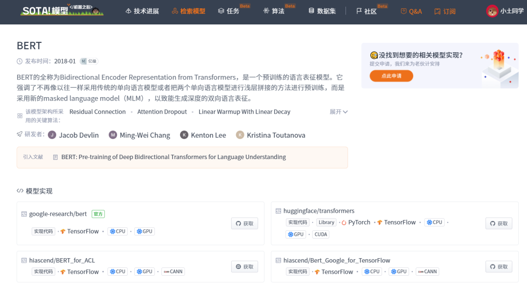Screen dimensions: 527x285
Task: Open the 小土同学 user avatar
Action: tap(492, 11)
